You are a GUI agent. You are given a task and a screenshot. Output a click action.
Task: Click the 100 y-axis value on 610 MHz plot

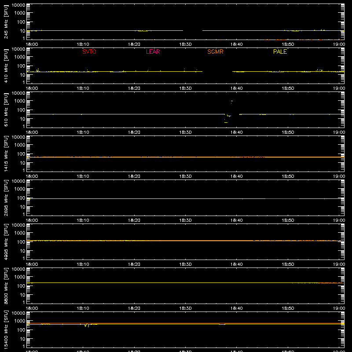pyautogui.click(x=21, y=110)
